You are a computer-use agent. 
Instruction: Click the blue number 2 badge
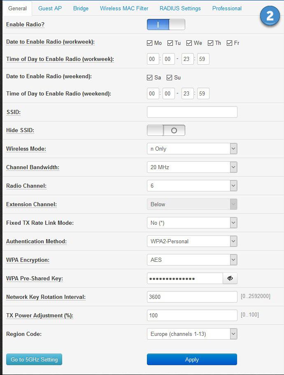point(270,16)
